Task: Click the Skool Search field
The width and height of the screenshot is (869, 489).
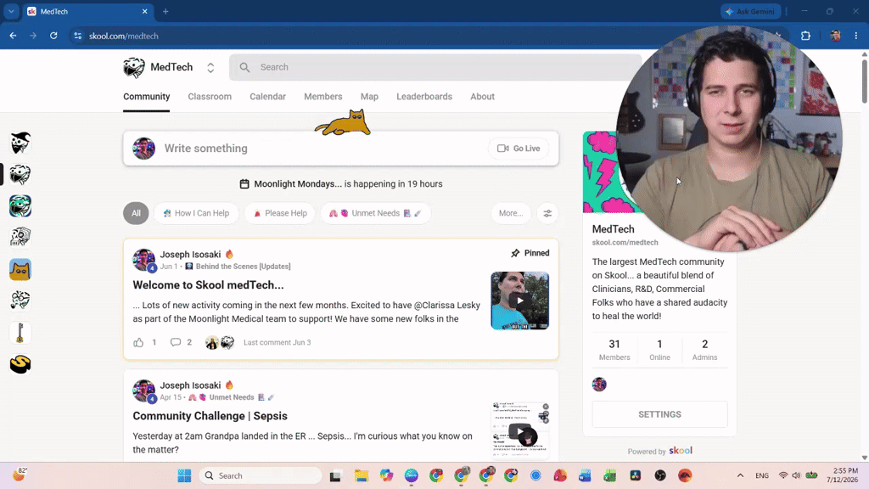Action: coord(435,67)
